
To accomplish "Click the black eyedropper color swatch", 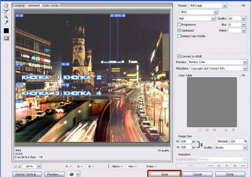I will pyautogui.click(x=6, y=31).
